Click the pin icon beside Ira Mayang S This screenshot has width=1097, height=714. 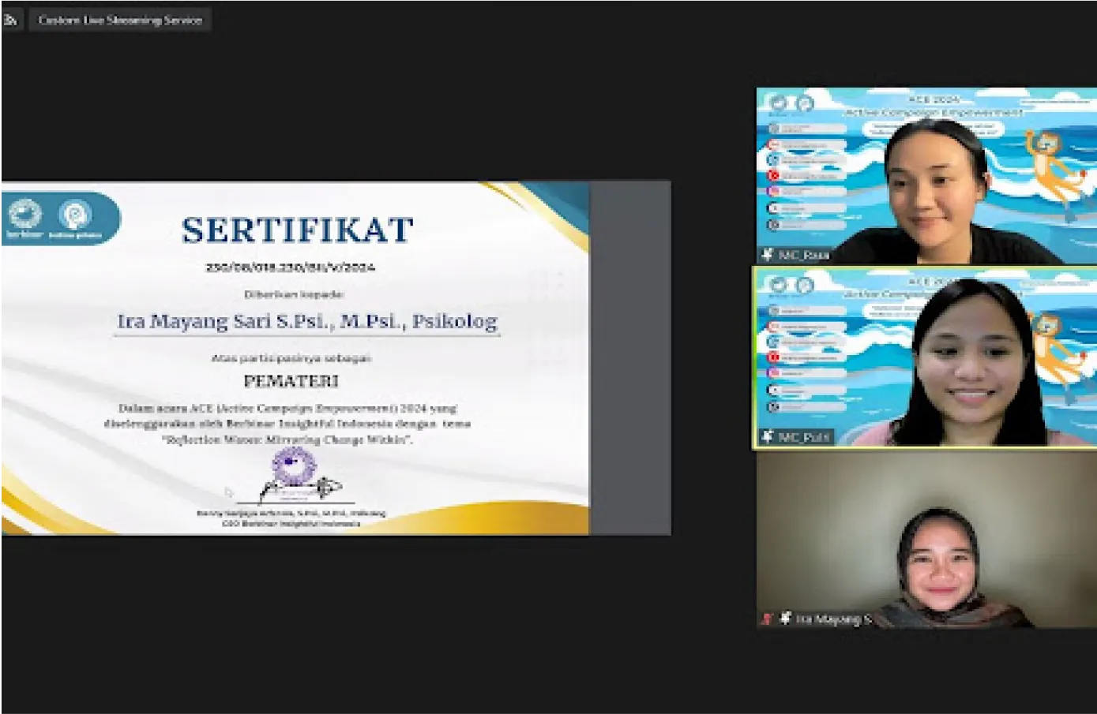[785, 619]
